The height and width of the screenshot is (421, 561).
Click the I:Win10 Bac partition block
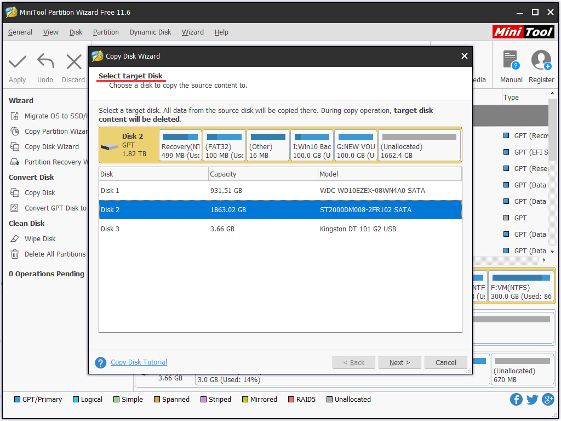tap(312, 145)
